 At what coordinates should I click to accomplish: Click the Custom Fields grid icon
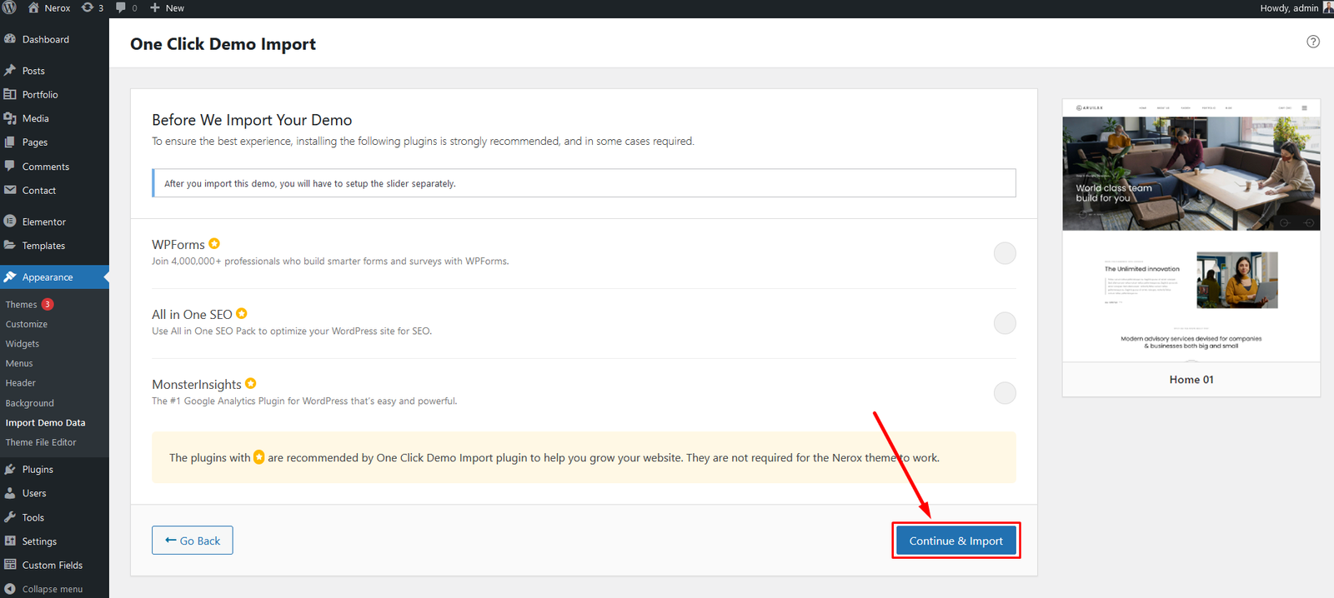10,565
